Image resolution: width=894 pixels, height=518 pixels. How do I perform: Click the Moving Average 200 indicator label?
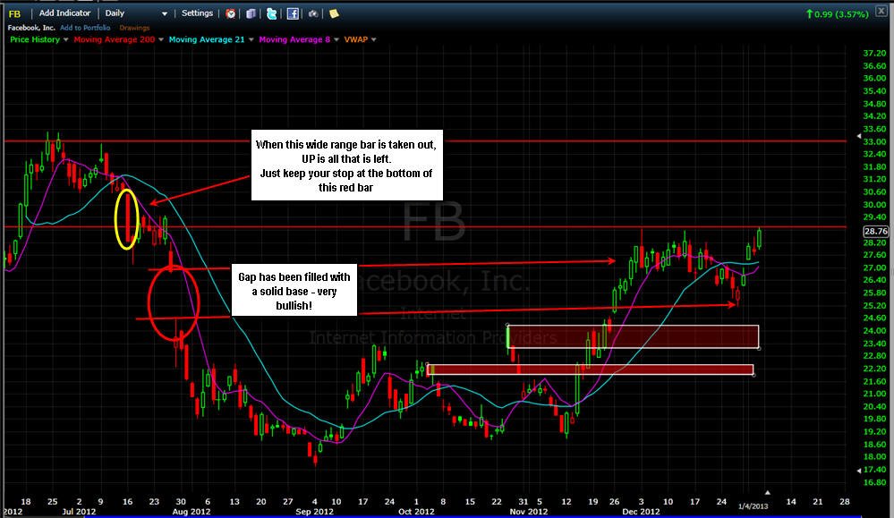[x=114, y=39]
